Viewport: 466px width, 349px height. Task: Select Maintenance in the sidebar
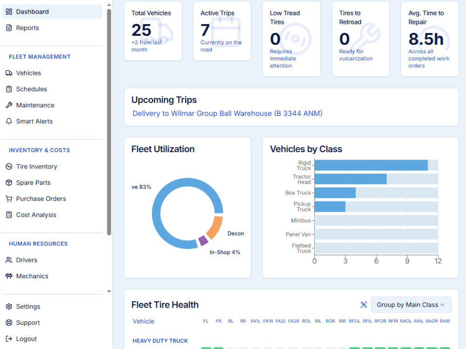[52, 105]
